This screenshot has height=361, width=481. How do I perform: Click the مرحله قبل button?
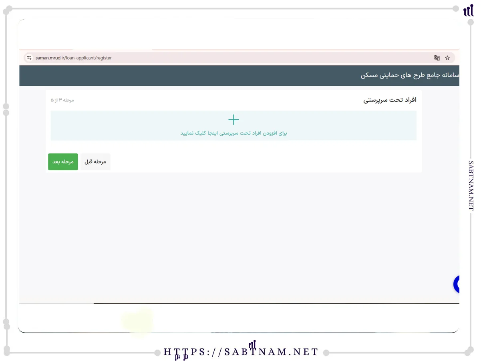(95, 162)
